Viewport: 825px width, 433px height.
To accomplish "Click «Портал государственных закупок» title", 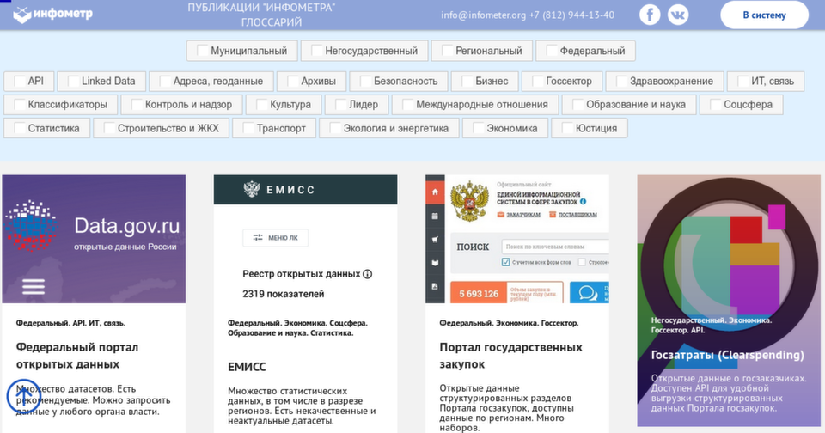I will coord(510,356).
